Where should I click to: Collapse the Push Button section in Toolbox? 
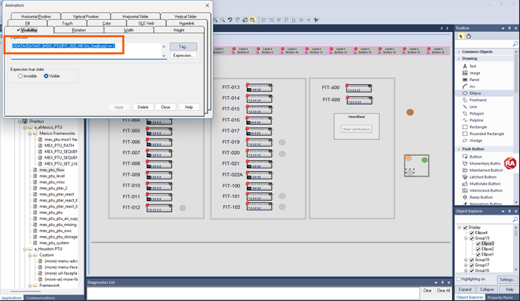click(x=459, y=149)
